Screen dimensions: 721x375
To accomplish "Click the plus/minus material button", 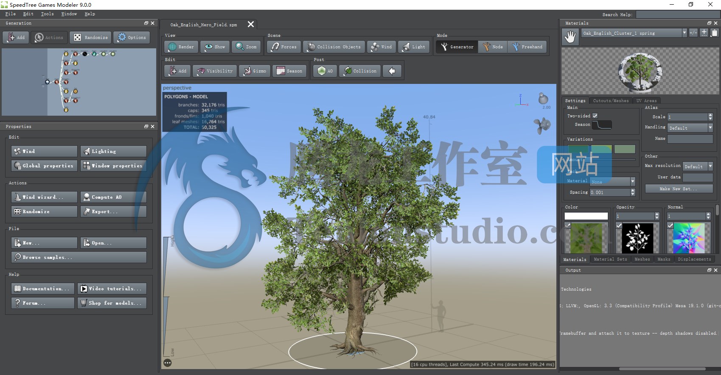I will [693, 33].
